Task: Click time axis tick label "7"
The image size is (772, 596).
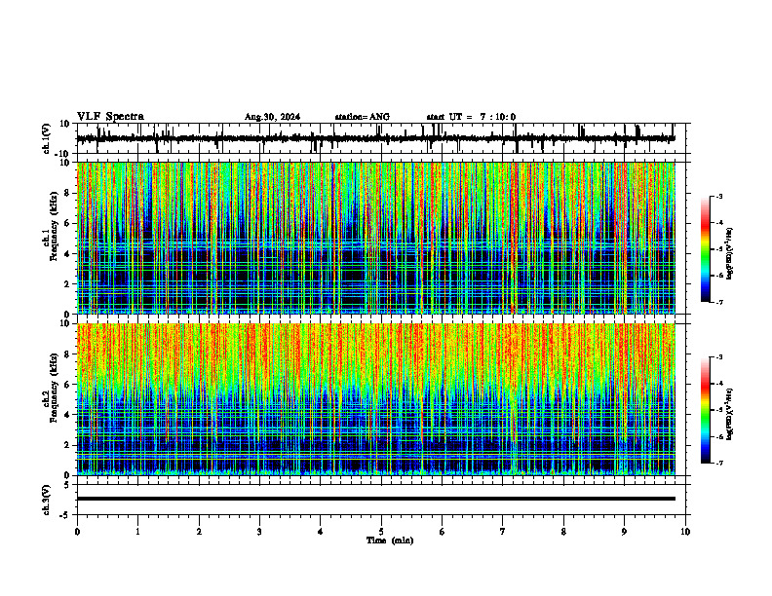Action: (x=503, y=532)
